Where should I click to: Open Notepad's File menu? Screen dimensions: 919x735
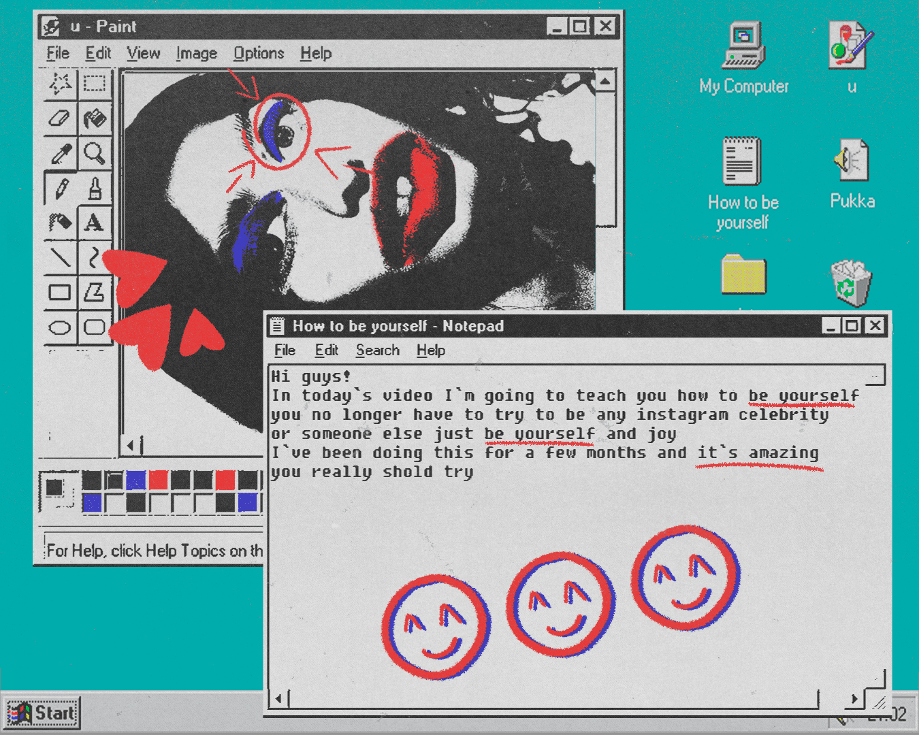(x=285, y=350)
